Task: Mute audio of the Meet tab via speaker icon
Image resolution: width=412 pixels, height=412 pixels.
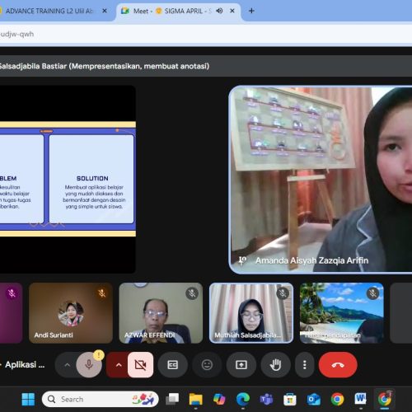Action: (219, 11)
